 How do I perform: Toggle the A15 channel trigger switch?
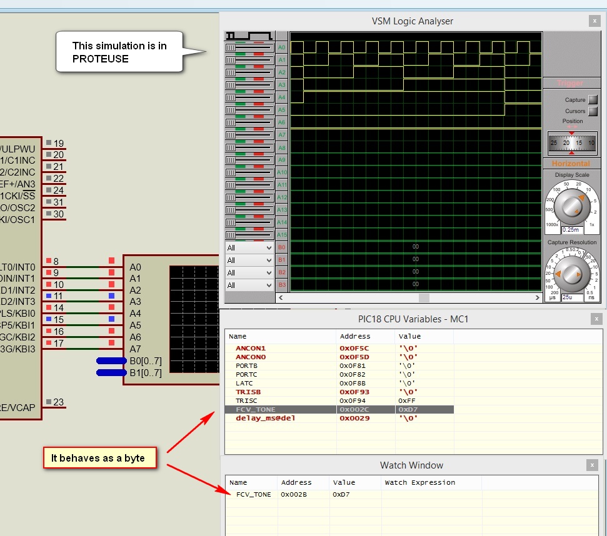point(249,235)
